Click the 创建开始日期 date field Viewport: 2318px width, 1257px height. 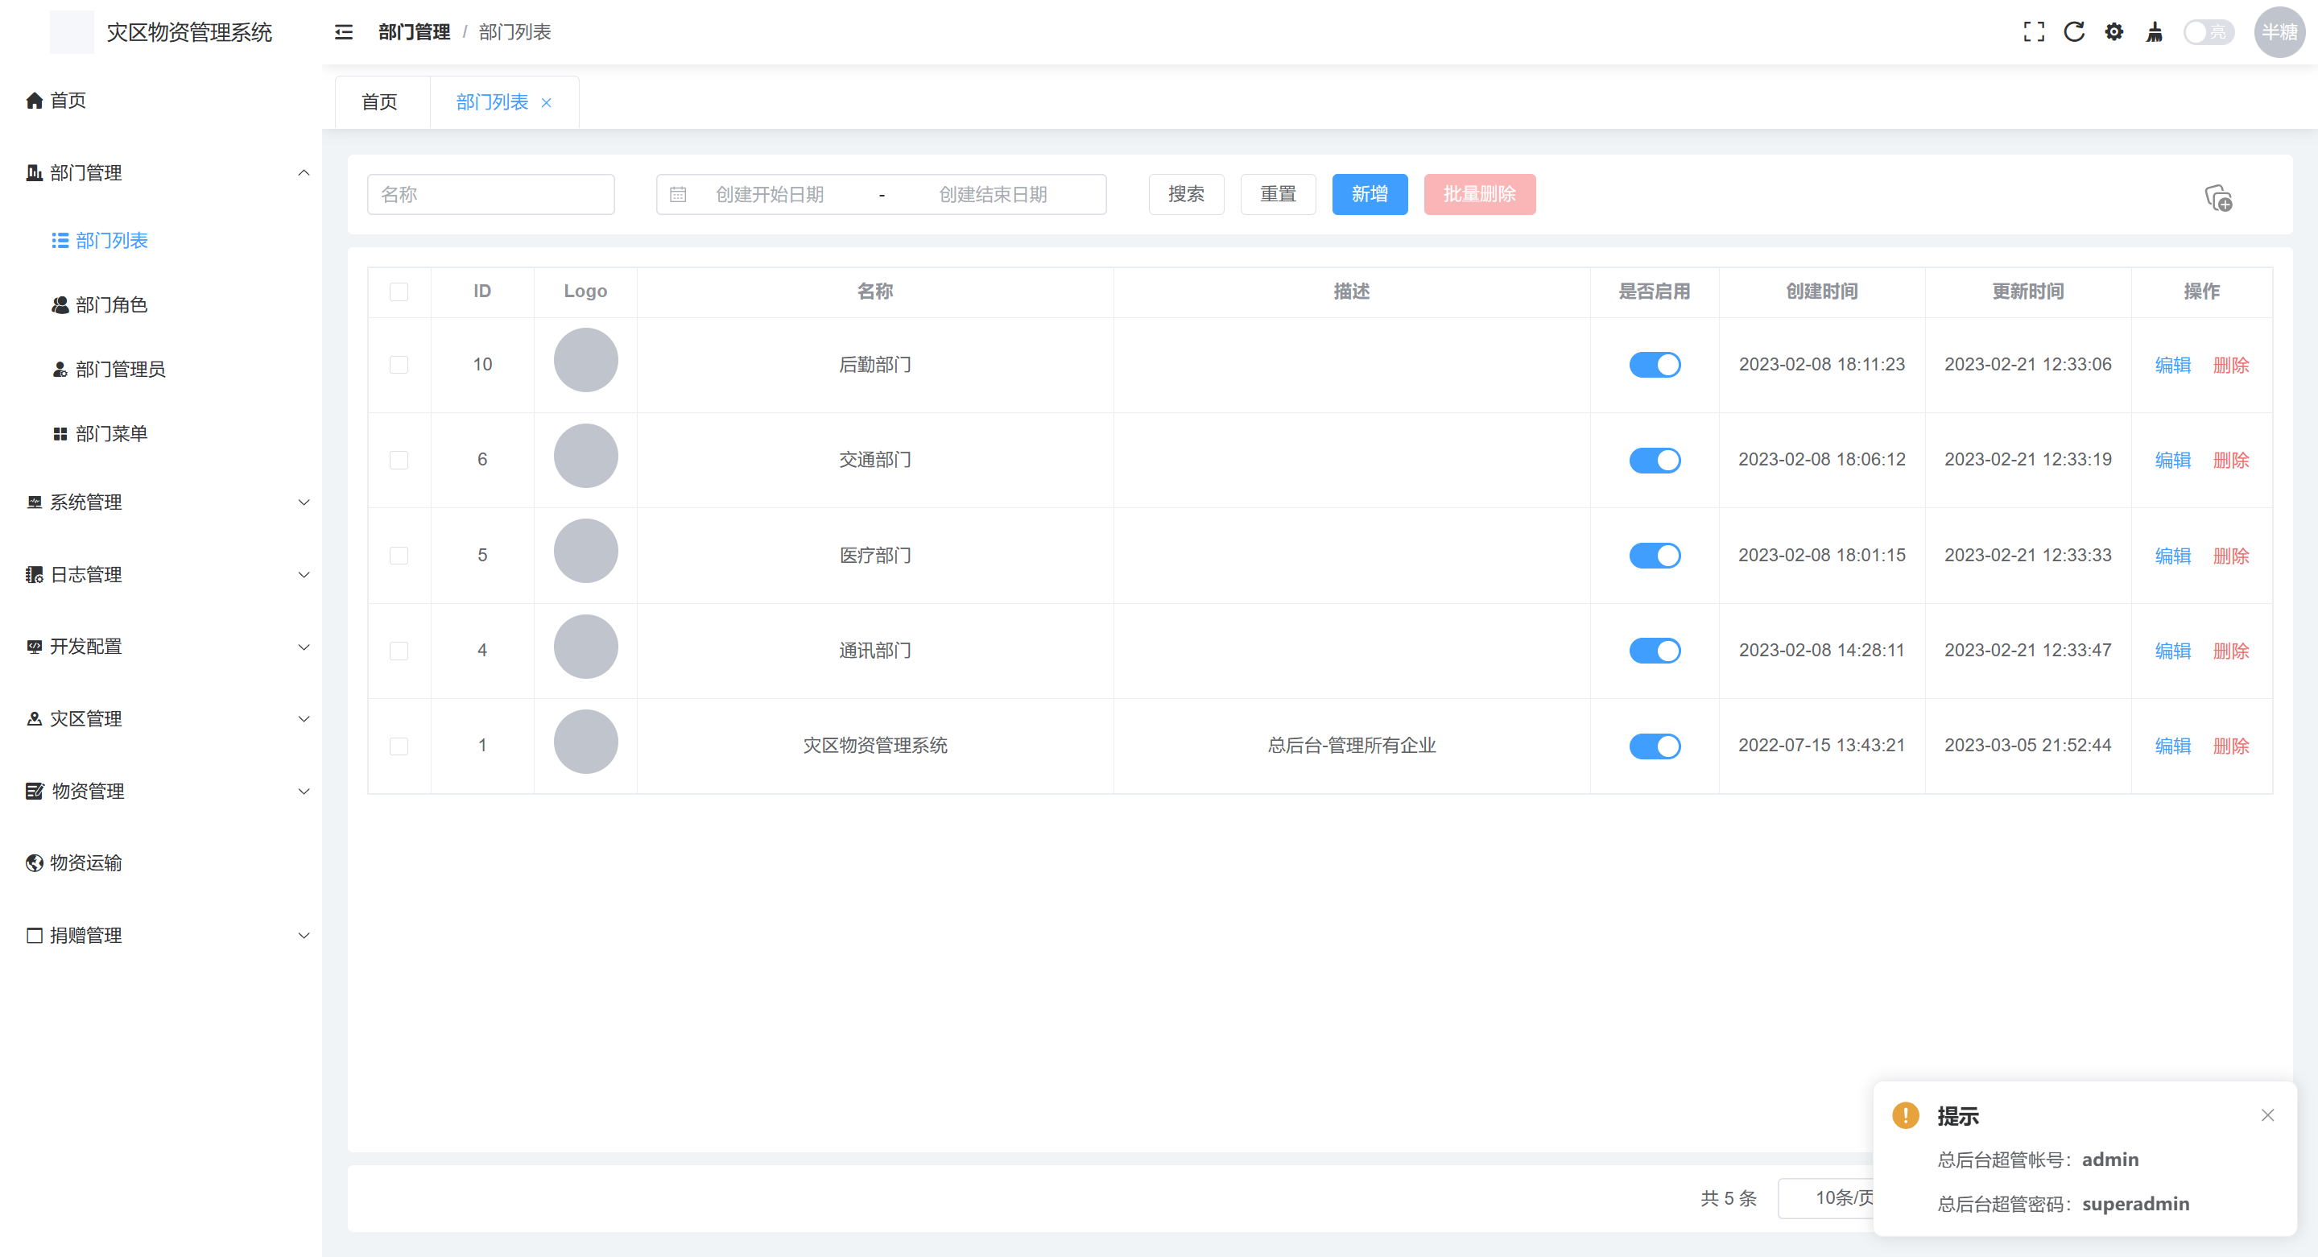[x=771, y=194]
